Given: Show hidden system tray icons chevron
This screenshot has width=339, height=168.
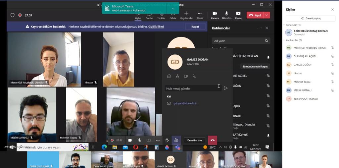Looking at the screenshot, I should coord(220,147).
